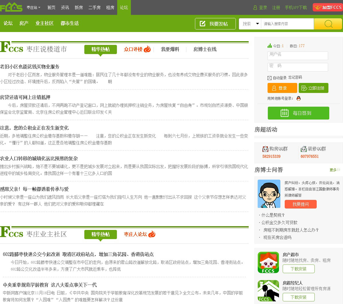Toggle the 自动登录 checkbox
This screenshot has height=304, width=343.
pos(269,78)
